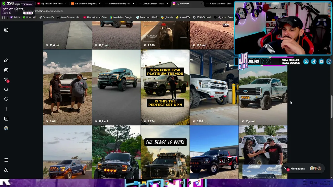Close the Adventure Touring tab
Image resolution: width=333 pixels, height=187 pixels.
click(x=133, y=4)
